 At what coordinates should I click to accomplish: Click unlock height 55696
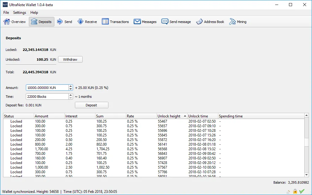(x=162, y=131)
